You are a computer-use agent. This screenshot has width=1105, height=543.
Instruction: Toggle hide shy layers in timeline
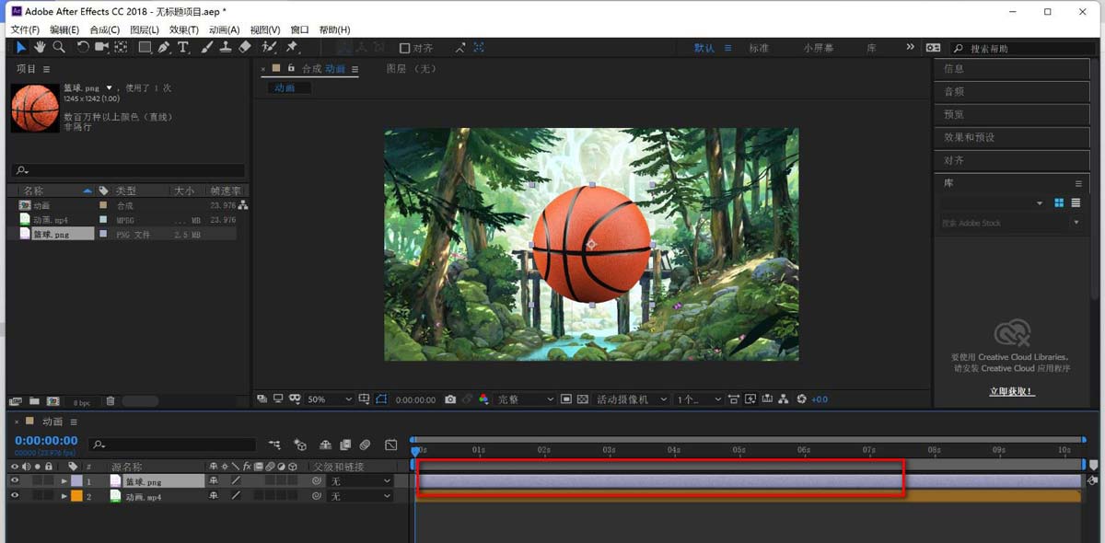325,445
